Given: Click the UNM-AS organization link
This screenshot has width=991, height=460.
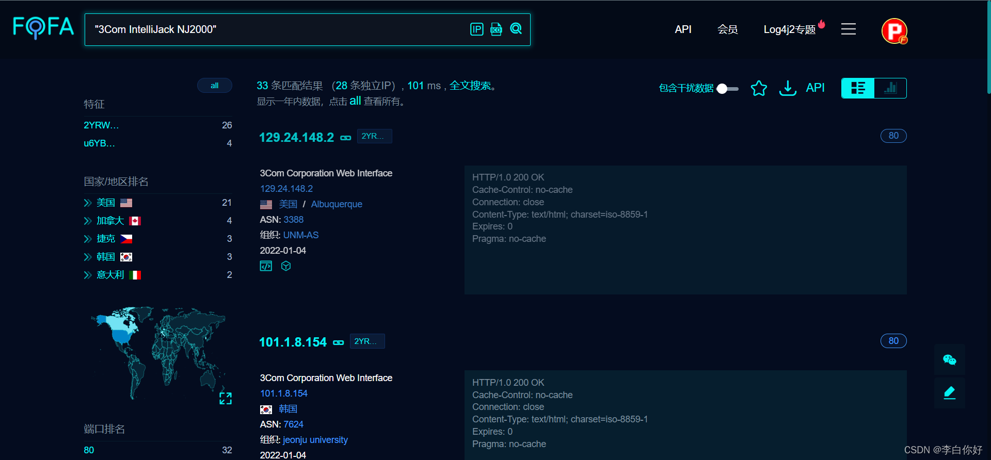Looking at the screenshot, I should 301,235.
